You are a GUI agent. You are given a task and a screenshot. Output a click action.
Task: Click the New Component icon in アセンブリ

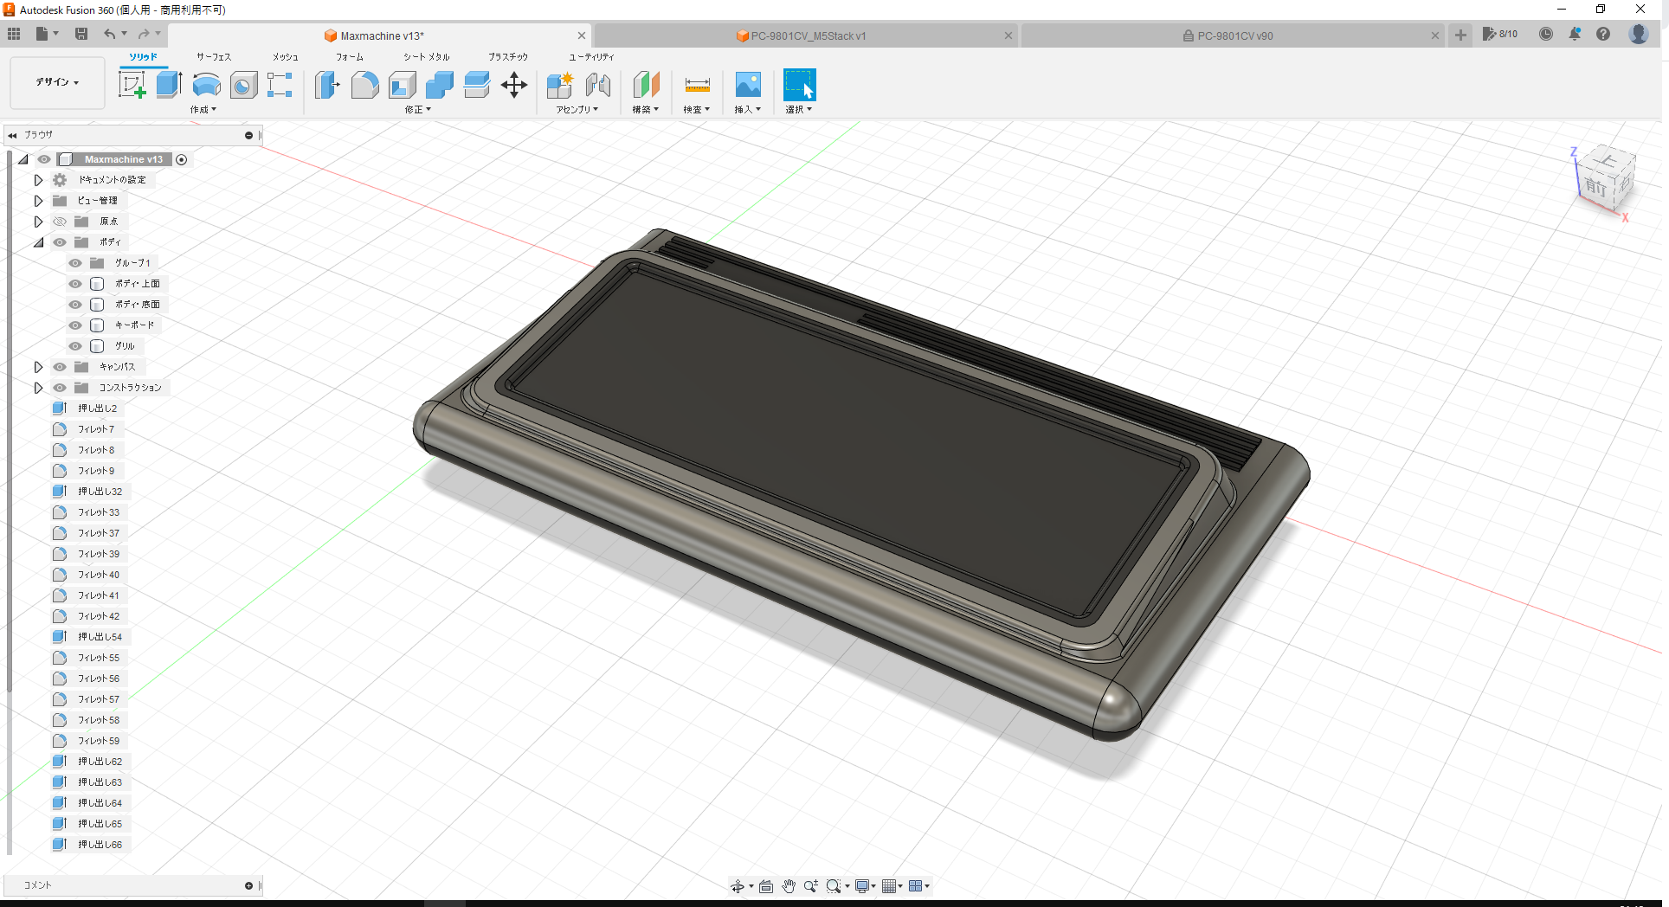559,85
